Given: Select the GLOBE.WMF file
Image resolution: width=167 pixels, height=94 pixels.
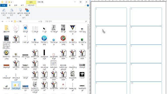Looking at the screenshot, I should tap(54, 86).
